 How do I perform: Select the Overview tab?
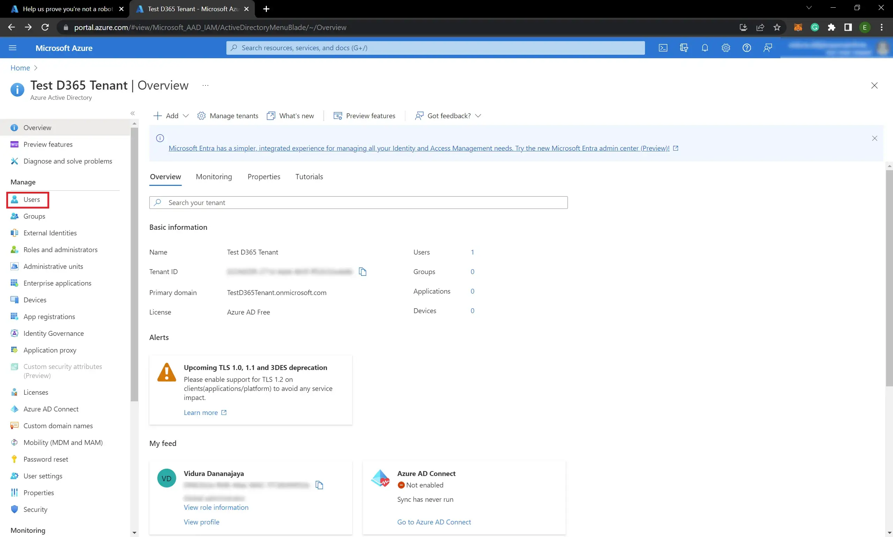[165, 176]
